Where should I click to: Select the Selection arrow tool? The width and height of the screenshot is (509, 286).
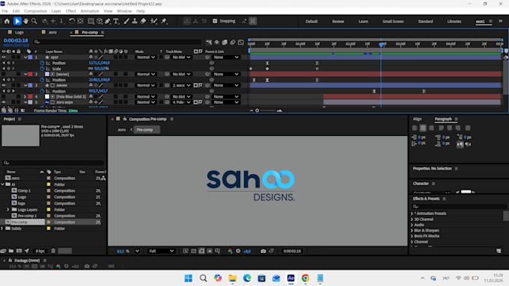17,22
